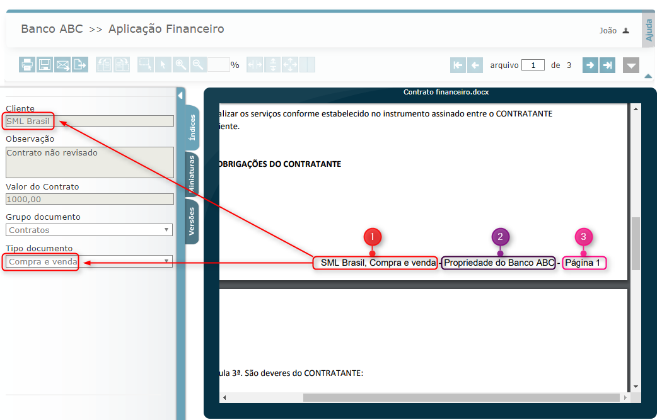This screenshot has height=420, width=662.
Task: Select the zoom in magnifier tool
Action: [x=181, y=64]
